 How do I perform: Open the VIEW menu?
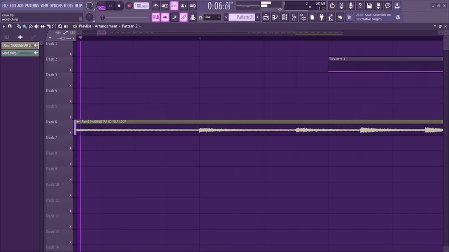44,5
